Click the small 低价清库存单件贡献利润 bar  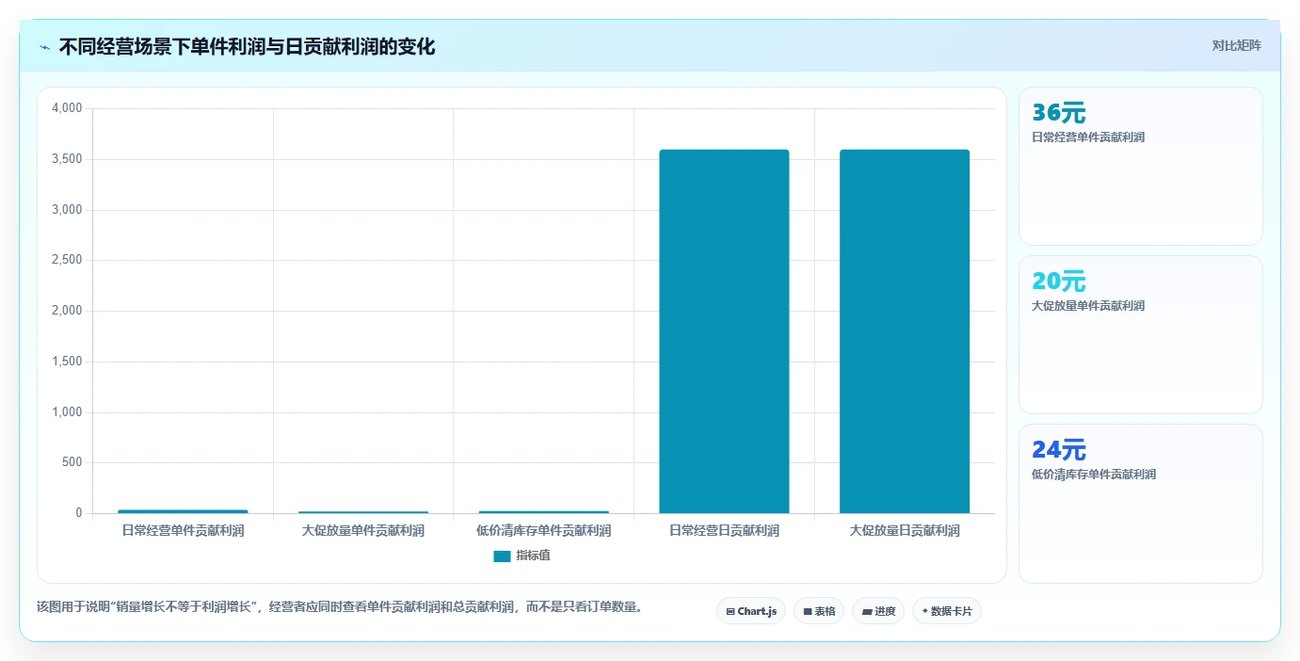coord(544,512)
